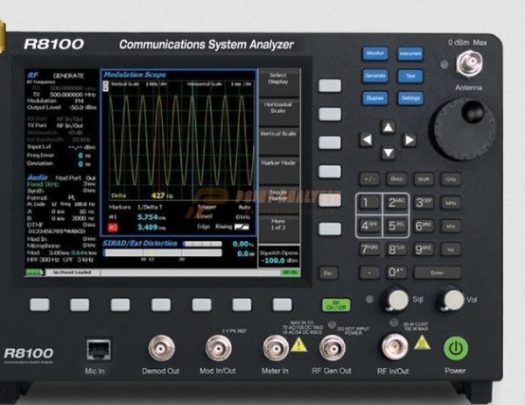Image resolution: width=525 pixels, height=405 pixels.
Task: Choose the Horizontal Scale softkey label
Action: [278, 108]
